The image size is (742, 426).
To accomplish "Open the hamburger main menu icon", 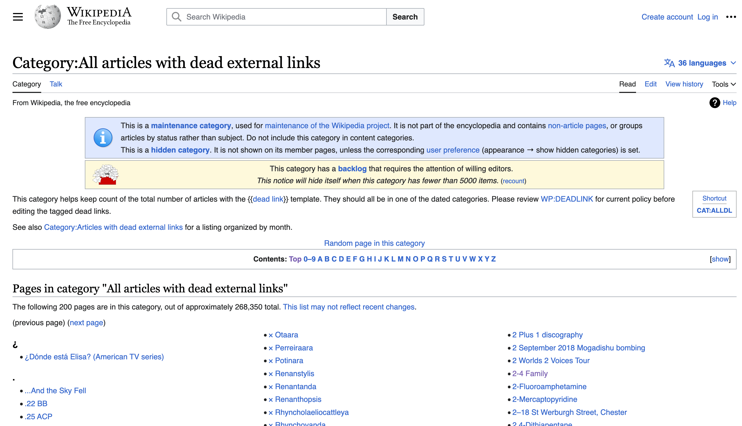I will [18, 17].
